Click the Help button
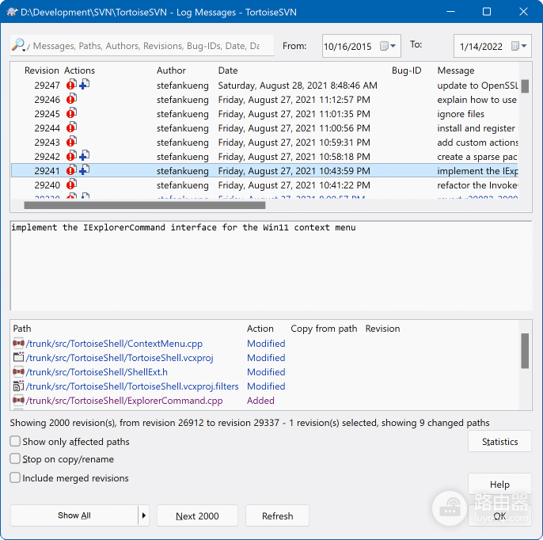543x540 pixels. pos(499,484)
